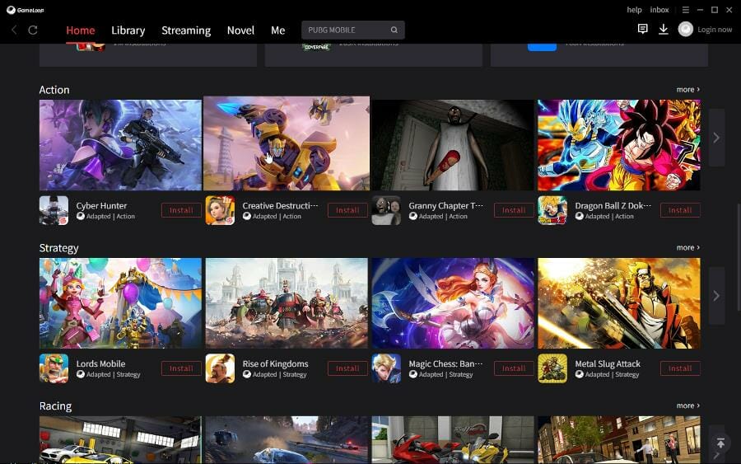Click the Cyber Hunter app icon
Screen dimensions: 741x464
click(54, 210)
